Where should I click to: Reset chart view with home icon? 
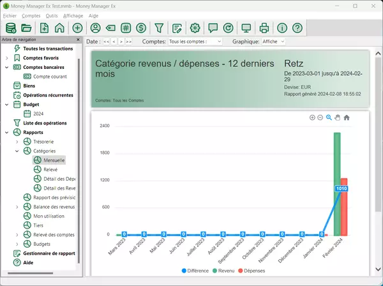(347, 117)
